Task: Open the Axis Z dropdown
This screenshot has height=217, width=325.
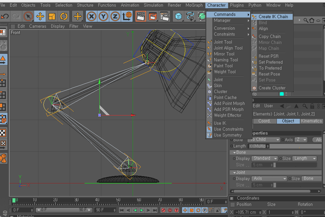Action: pyautogui.click(x=301, y=140)
